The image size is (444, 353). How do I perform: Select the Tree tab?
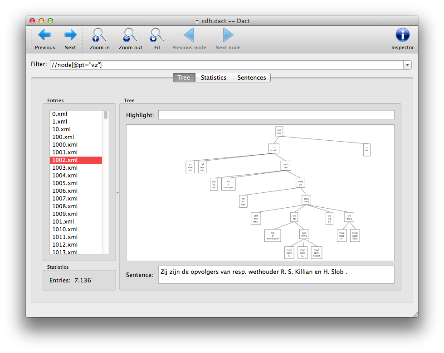click(184, 77)
